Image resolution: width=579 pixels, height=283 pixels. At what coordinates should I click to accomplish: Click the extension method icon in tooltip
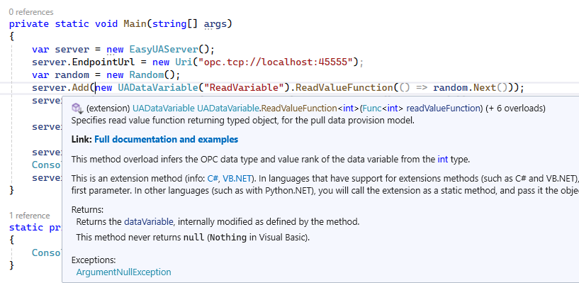(77, 109)
